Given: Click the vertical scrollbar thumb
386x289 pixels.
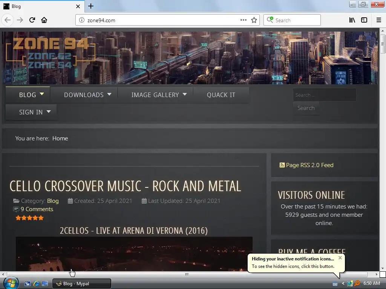Looking at the screenshot, I should click(x=382, y=44).
